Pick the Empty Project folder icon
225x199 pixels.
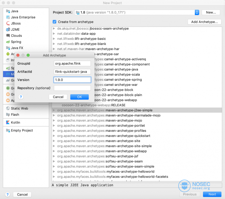click(8, 130)
